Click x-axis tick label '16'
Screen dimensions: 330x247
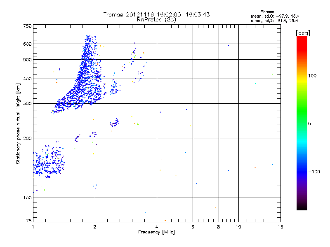tap(280, 227)
